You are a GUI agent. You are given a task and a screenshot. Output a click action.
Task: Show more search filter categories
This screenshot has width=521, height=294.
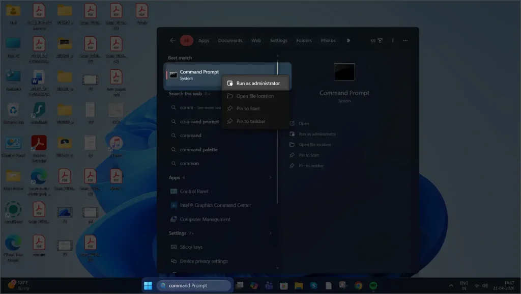348,40
